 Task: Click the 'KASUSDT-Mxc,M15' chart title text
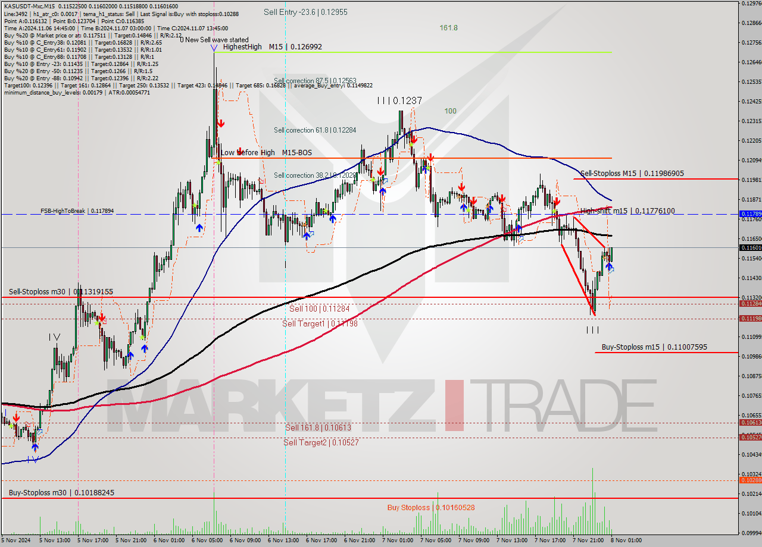30,7
